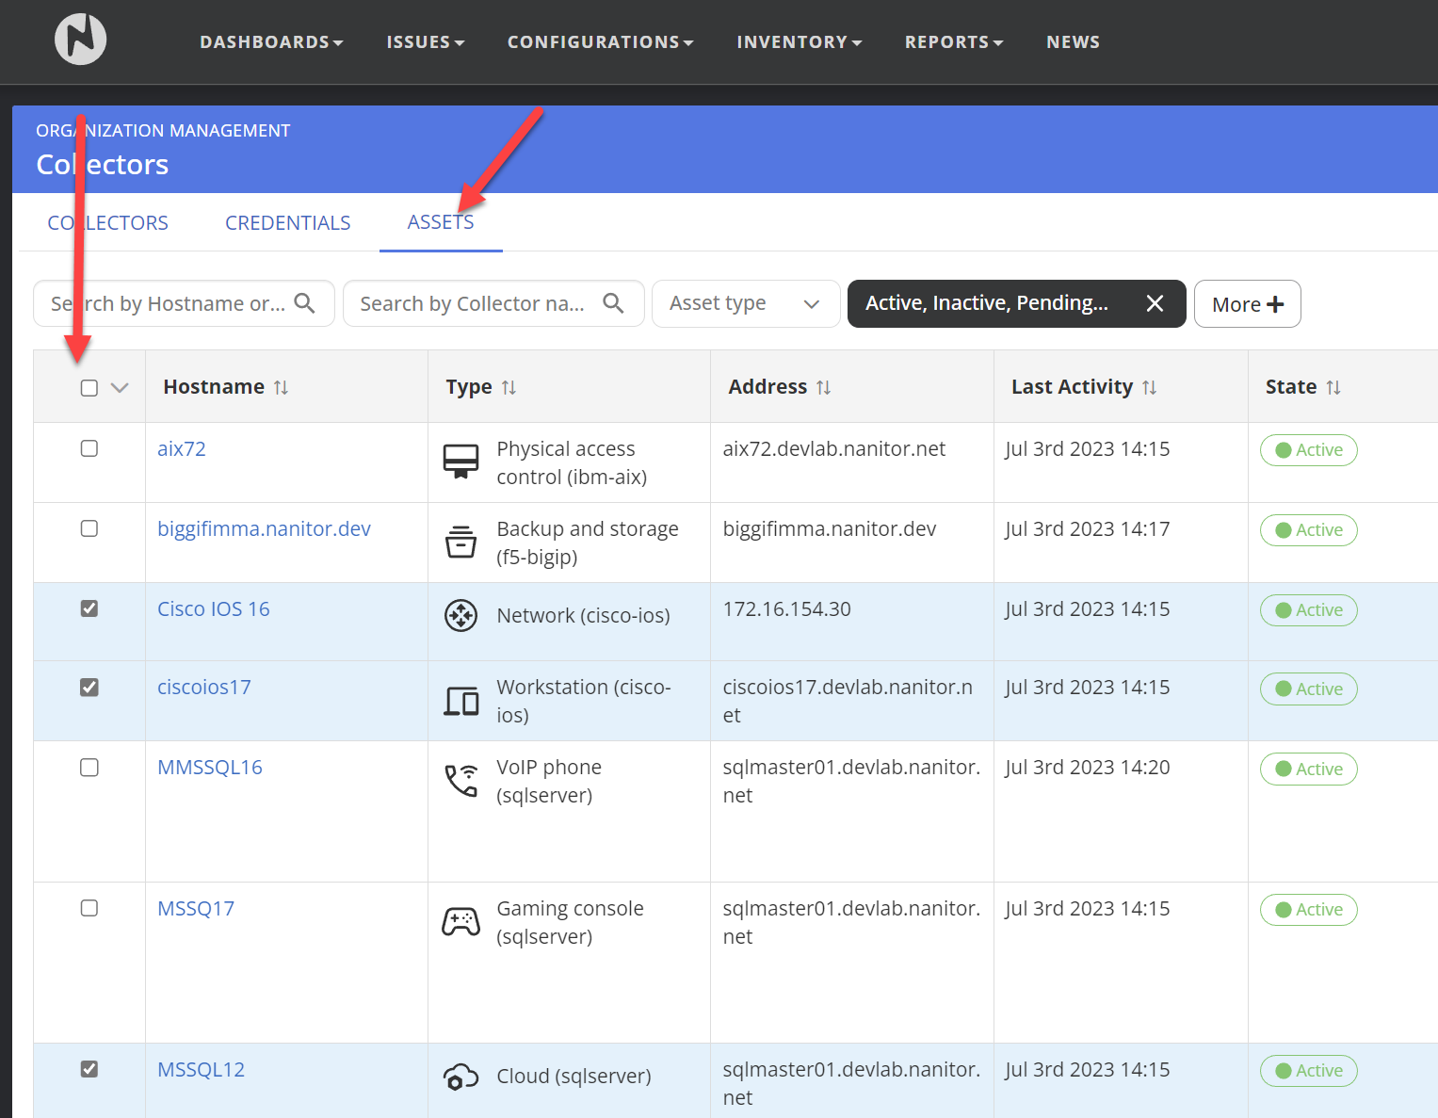Expand the Configurations menu
The image size is (1438, 1118).
pyautogui.click(x=600, y=42)
